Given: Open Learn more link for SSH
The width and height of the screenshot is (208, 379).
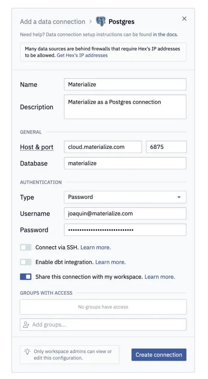Looking at the screenshot, I should 96,247.
